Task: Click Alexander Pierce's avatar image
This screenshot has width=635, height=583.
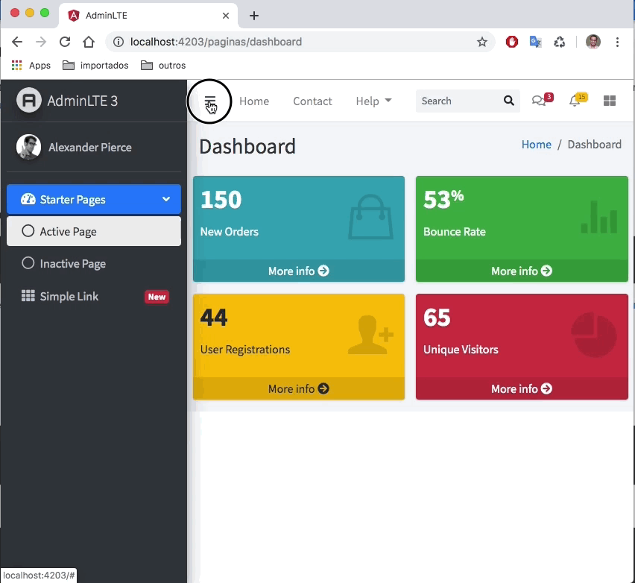Action: (28, 147)
